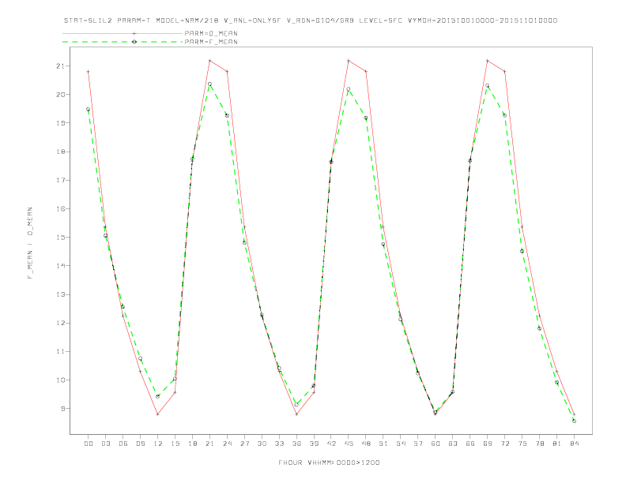The image size is (626, 483).
Task: Click the x-axis tick label 06
Action: 123,444
